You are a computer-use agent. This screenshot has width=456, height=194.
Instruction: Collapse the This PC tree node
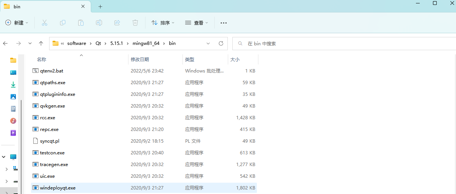[x=4, y=157]
